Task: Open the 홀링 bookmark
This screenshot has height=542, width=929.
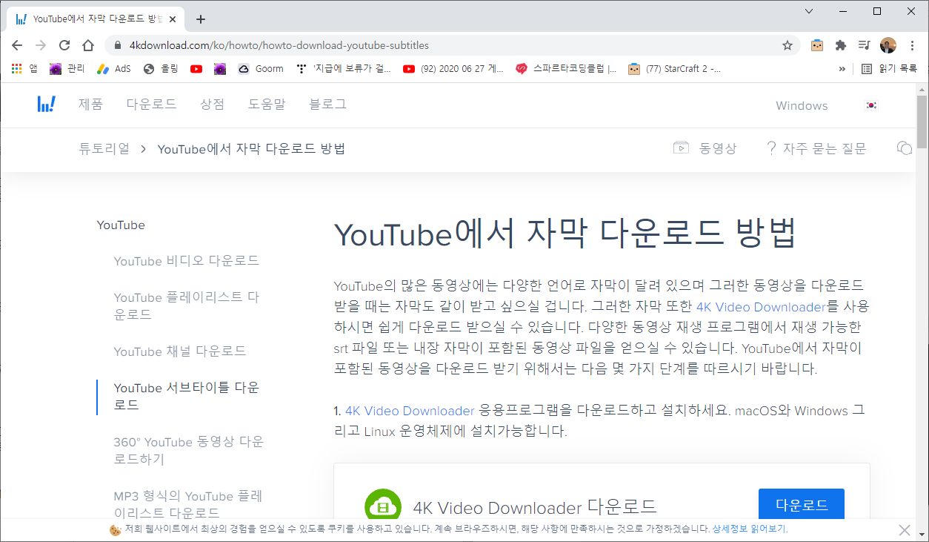Action: pyautogui.click(x=161, y=68)
